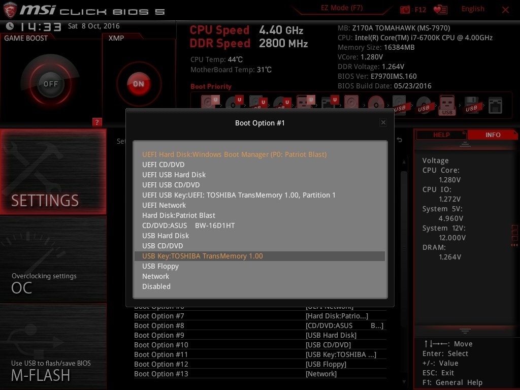Pick USB Key:TOSHIBA TransMemory 1.00
Image resolution: width=520 pixels, height=390 pixels.
point(259,256)
